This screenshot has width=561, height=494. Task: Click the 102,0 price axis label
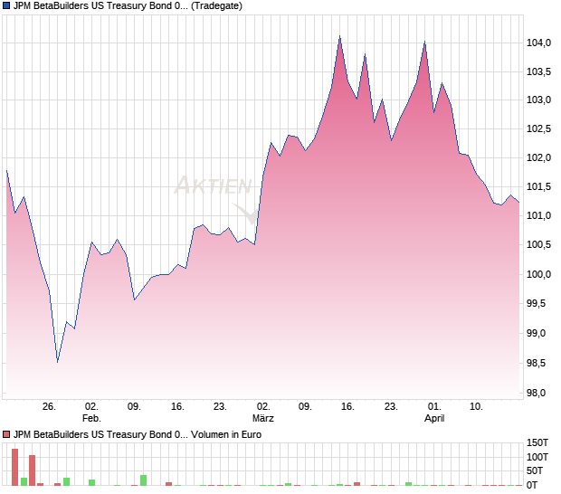coord(538,157)
